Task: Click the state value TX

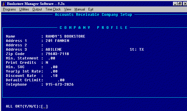Action: click(141, 49)
